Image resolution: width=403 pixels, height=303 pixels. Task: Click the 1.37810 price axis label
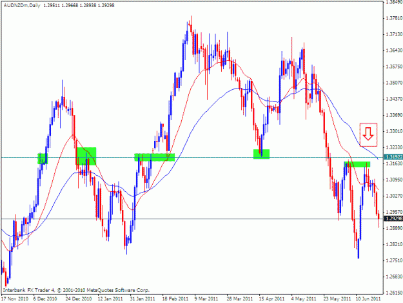tap(394, 18)
